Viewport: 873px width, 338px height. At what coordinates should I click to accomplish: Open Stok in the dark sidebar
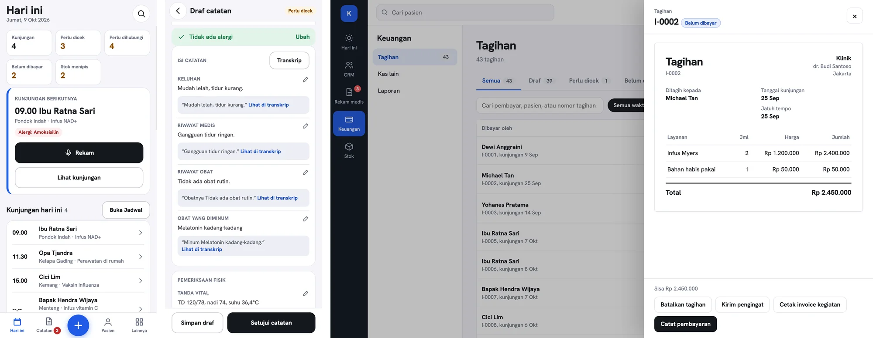pyautogui.click(x=349, y=151)
